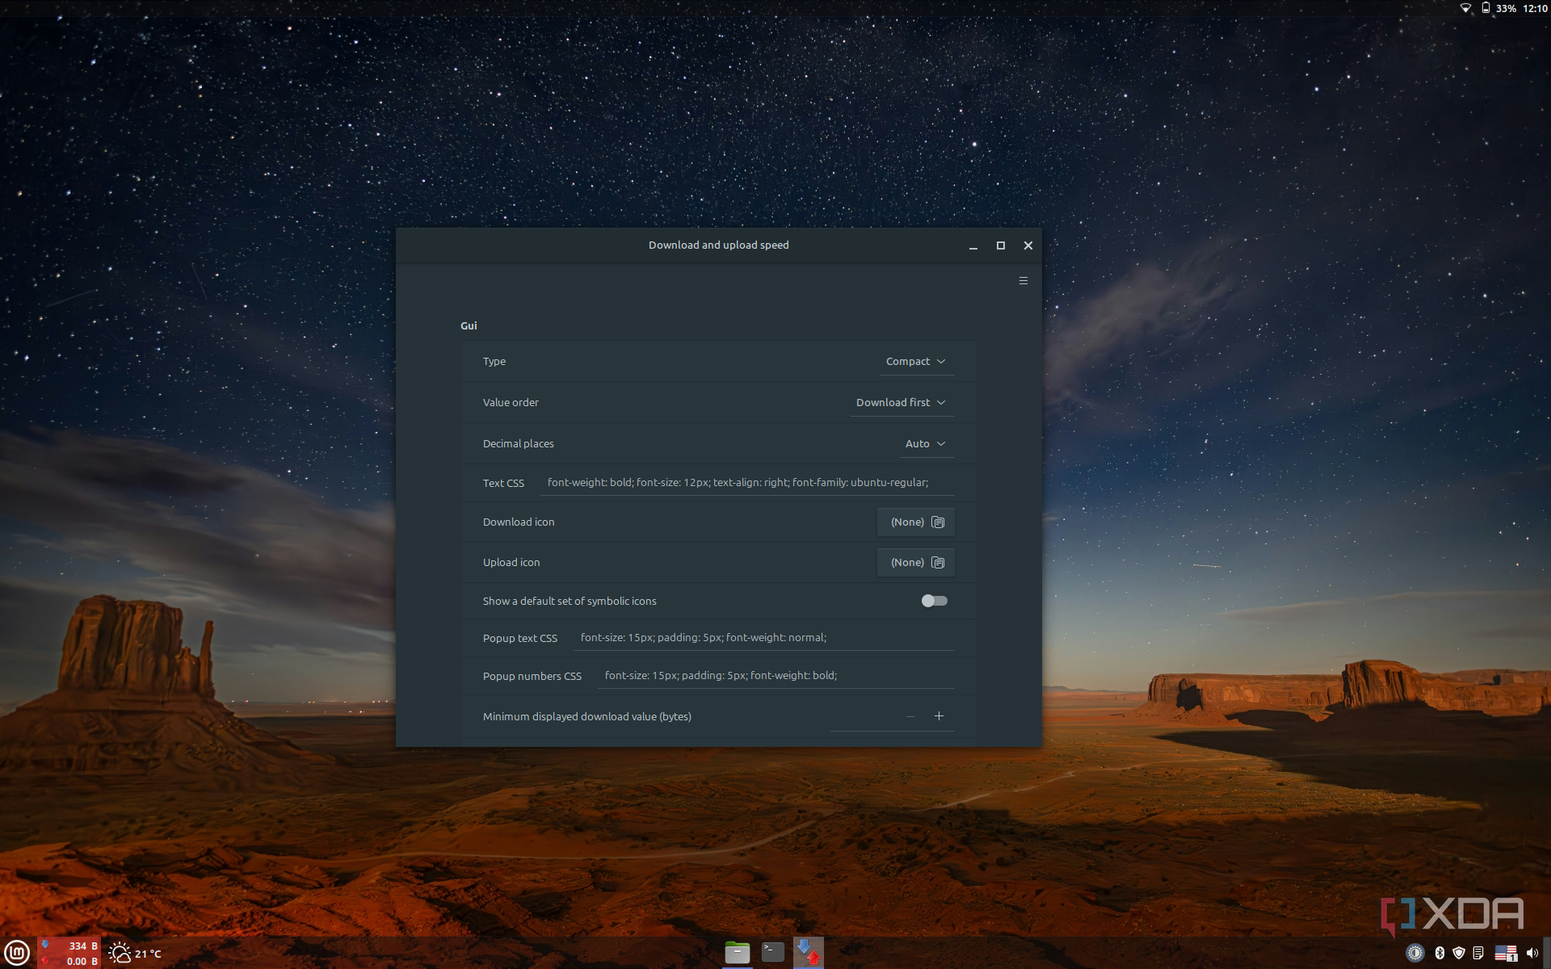
Task: Close the Download and upload speed window
Action: click(1028, 245)
